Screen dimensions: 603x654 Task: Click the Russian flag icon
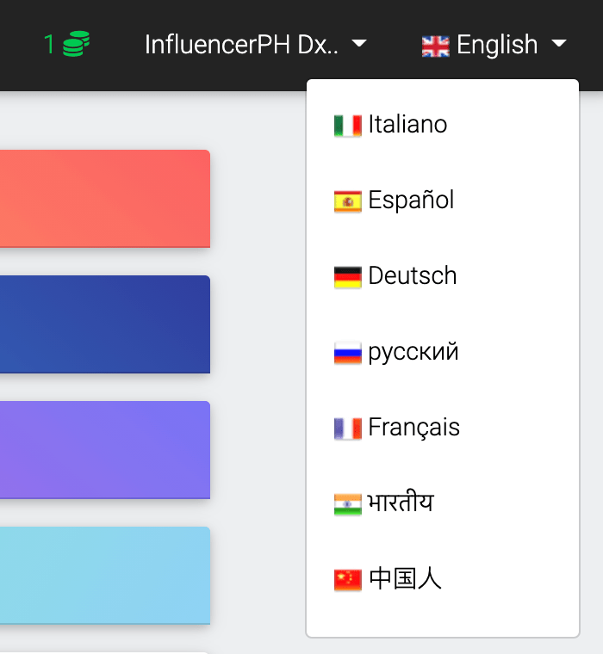pos(347,353)
